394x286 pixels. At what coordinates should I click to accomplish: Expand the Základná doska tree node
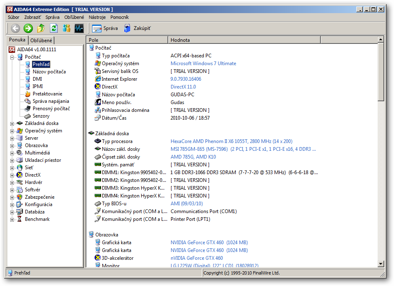(12, 124)
